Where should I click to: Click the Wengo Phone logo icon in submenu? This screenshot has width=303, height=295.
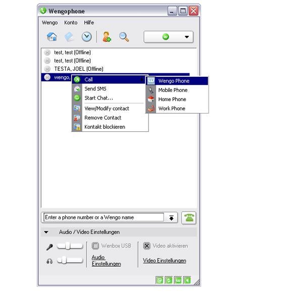coord(151,81)
